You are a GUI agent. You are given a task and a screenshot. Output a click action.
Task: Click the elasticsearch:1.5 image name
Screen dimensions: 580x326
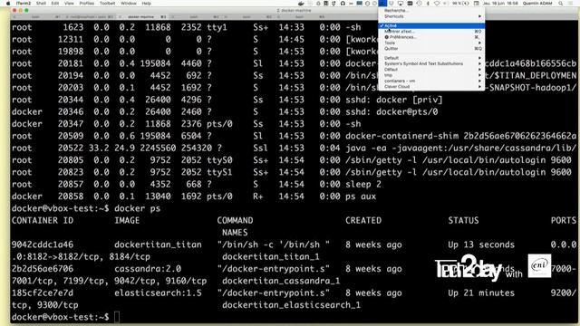tap(158, 293)
